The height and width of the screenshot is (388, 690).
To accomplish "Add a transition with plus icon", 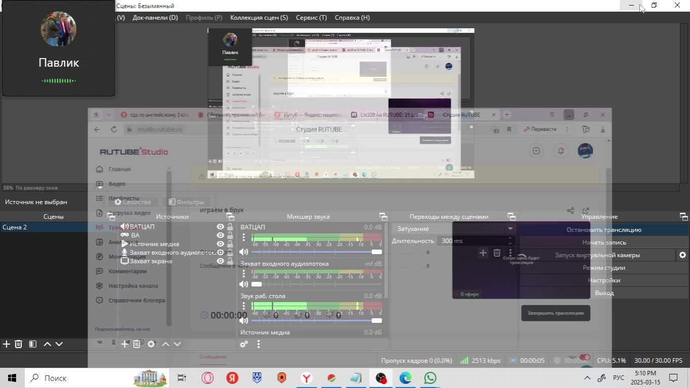I will [x=483, y=253].
